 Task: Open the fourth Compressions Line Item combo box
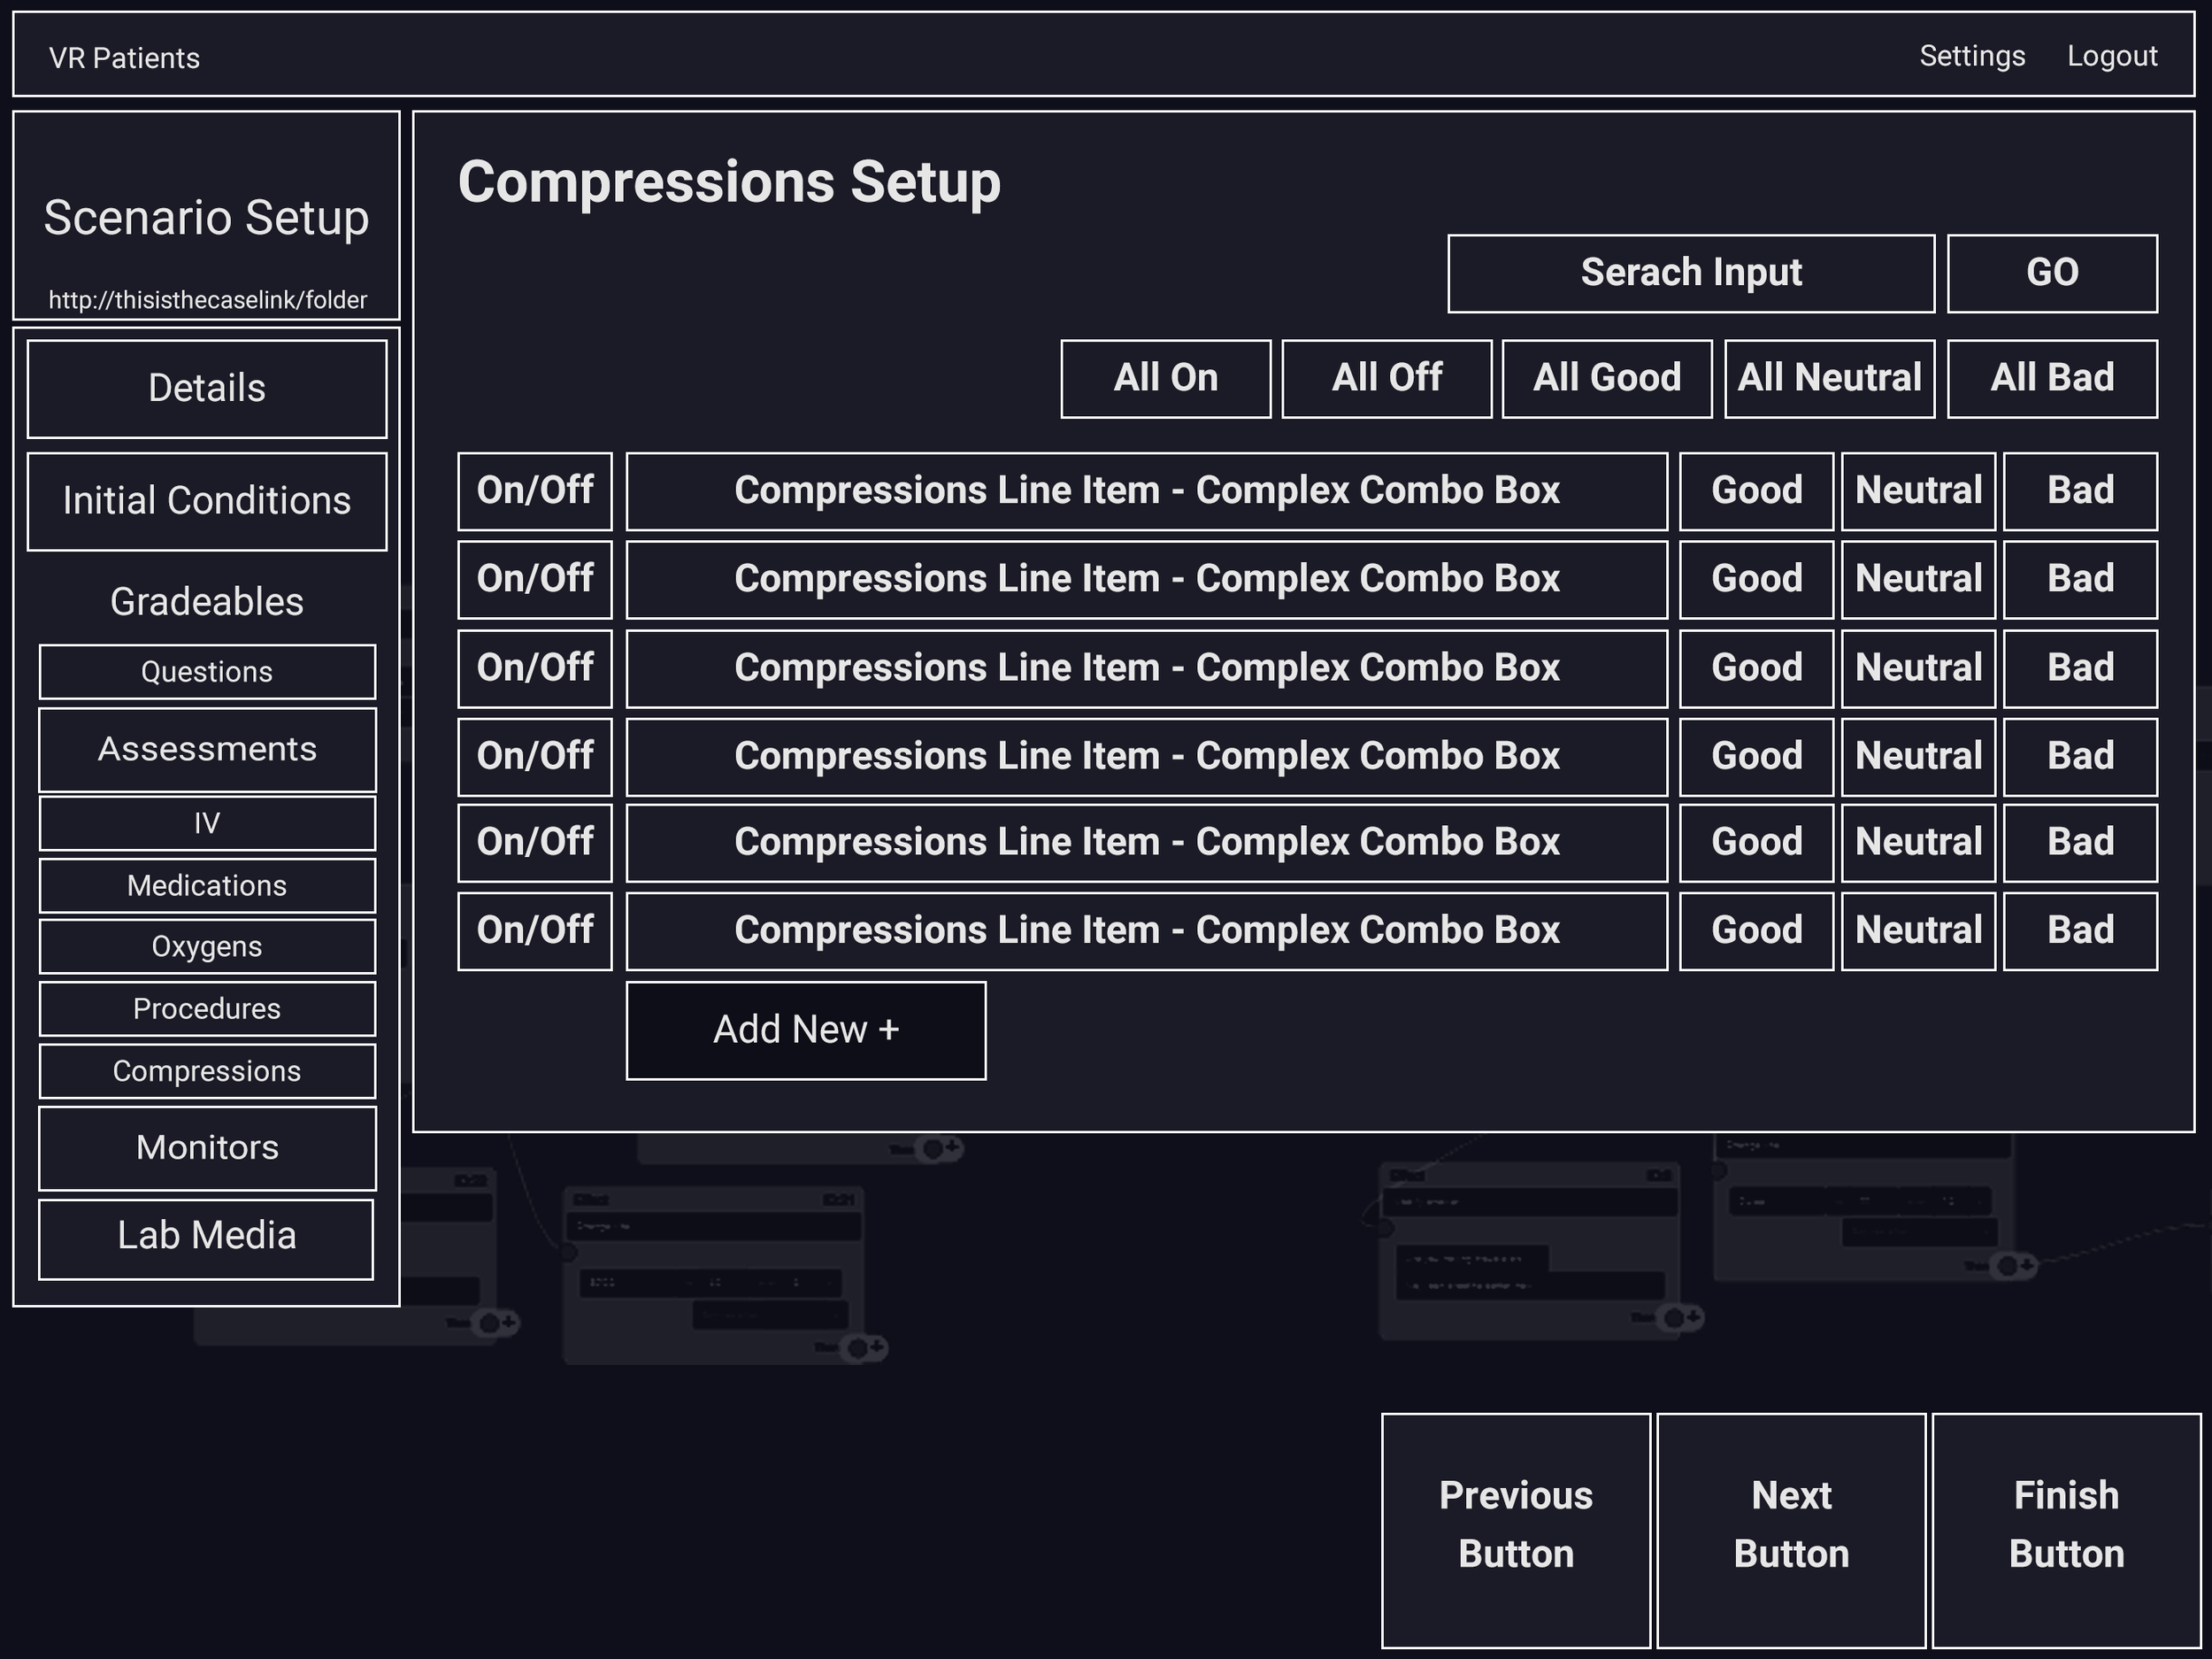click(1146, 756)
